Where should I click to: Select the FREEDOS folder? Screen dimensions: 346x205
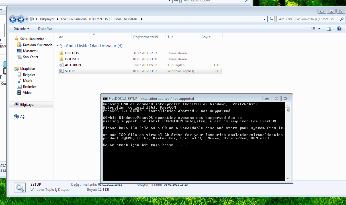[x=72, y=53]
